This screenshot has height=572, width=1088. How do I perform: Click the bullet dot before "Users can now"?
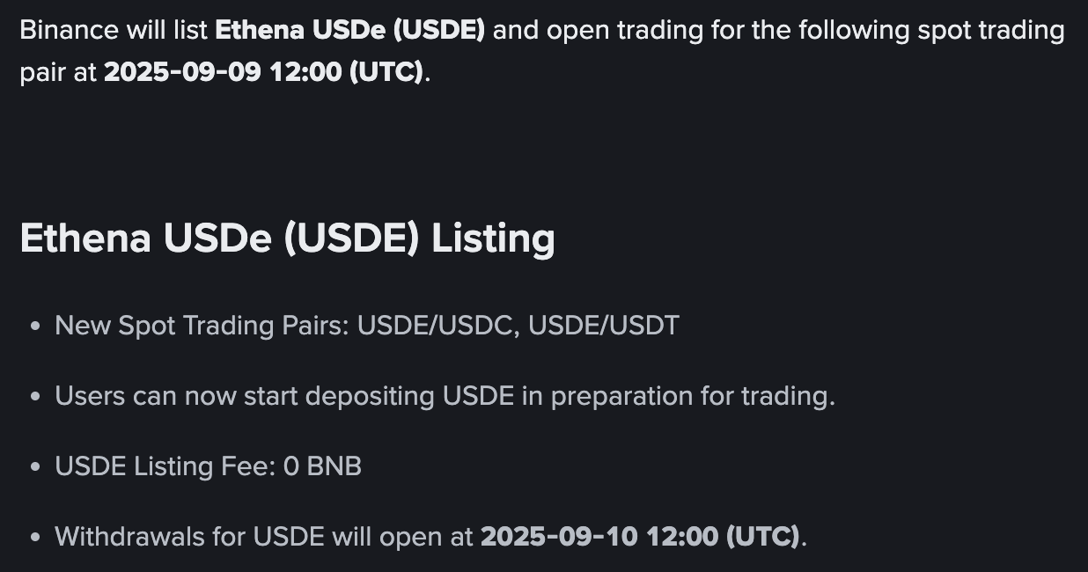(35, 397)
